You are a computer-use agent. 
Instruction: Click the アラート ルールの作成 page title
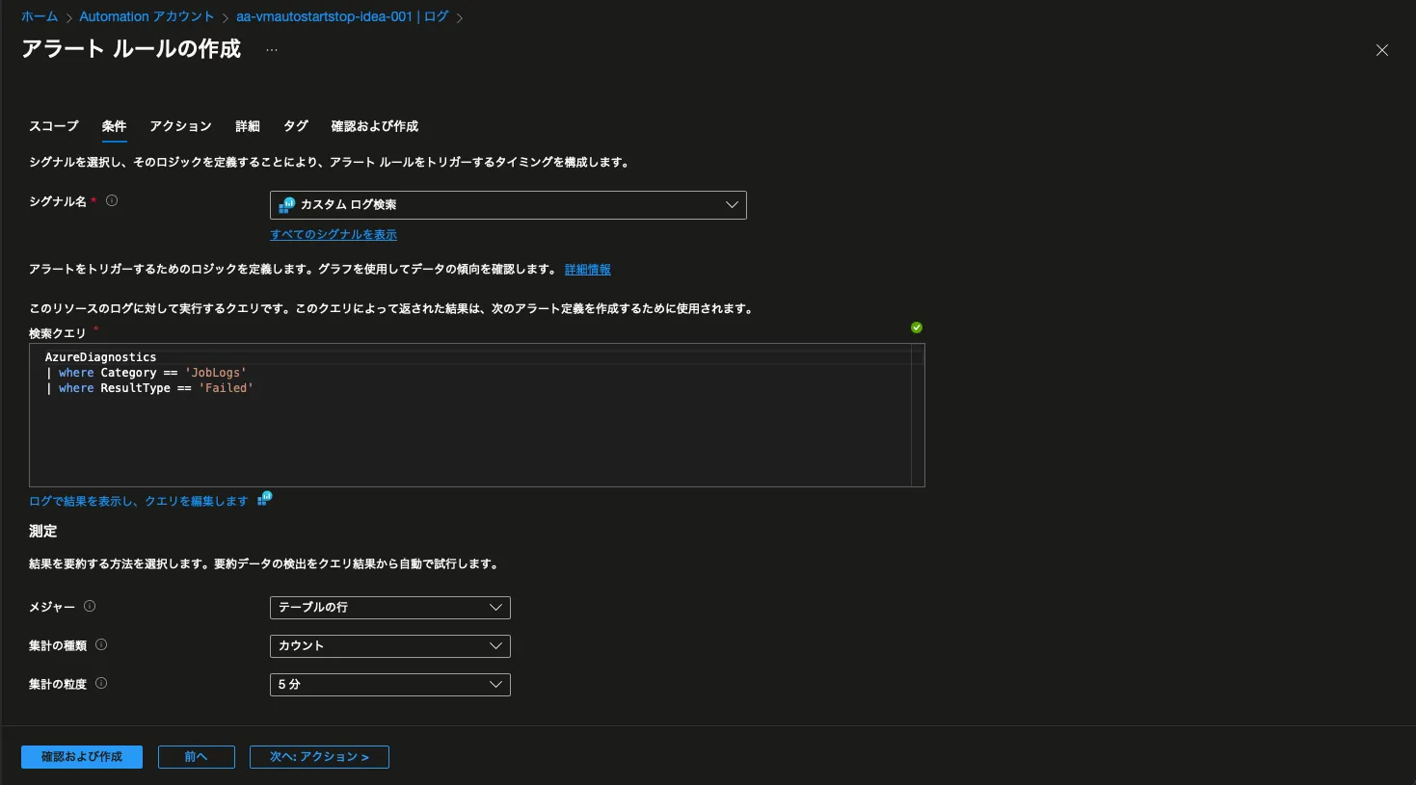(x=131, y=49)
